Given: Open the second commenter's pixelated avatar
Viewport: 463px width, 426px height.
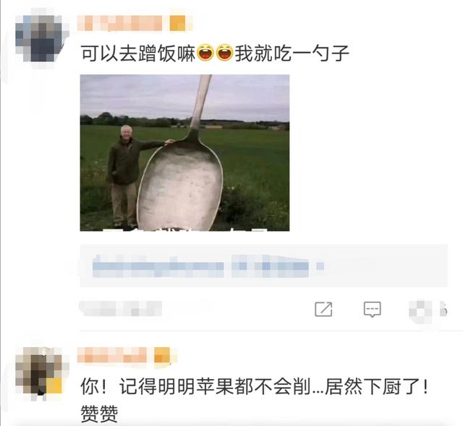Looking at the screenshot, I should [39, 371].
